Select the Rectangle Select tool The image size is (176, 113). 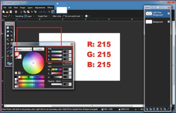[8, 28]
